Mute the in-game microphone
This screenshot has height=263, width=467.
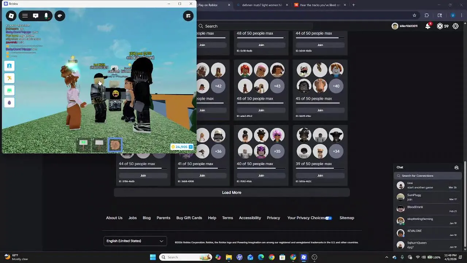(x=46, y=16)
